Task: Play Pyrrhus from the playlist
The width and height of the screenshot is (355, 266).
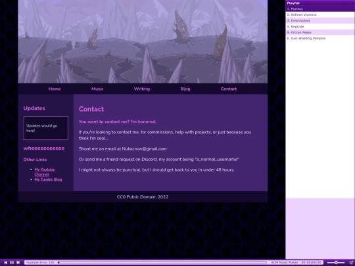Action: coord(320,9)
